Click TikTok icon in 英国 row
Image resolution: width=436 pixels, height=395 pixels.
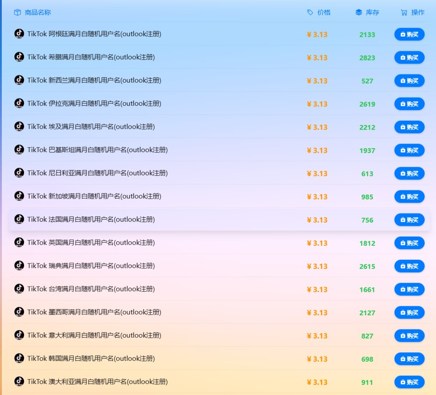click(x=19, y=243)
